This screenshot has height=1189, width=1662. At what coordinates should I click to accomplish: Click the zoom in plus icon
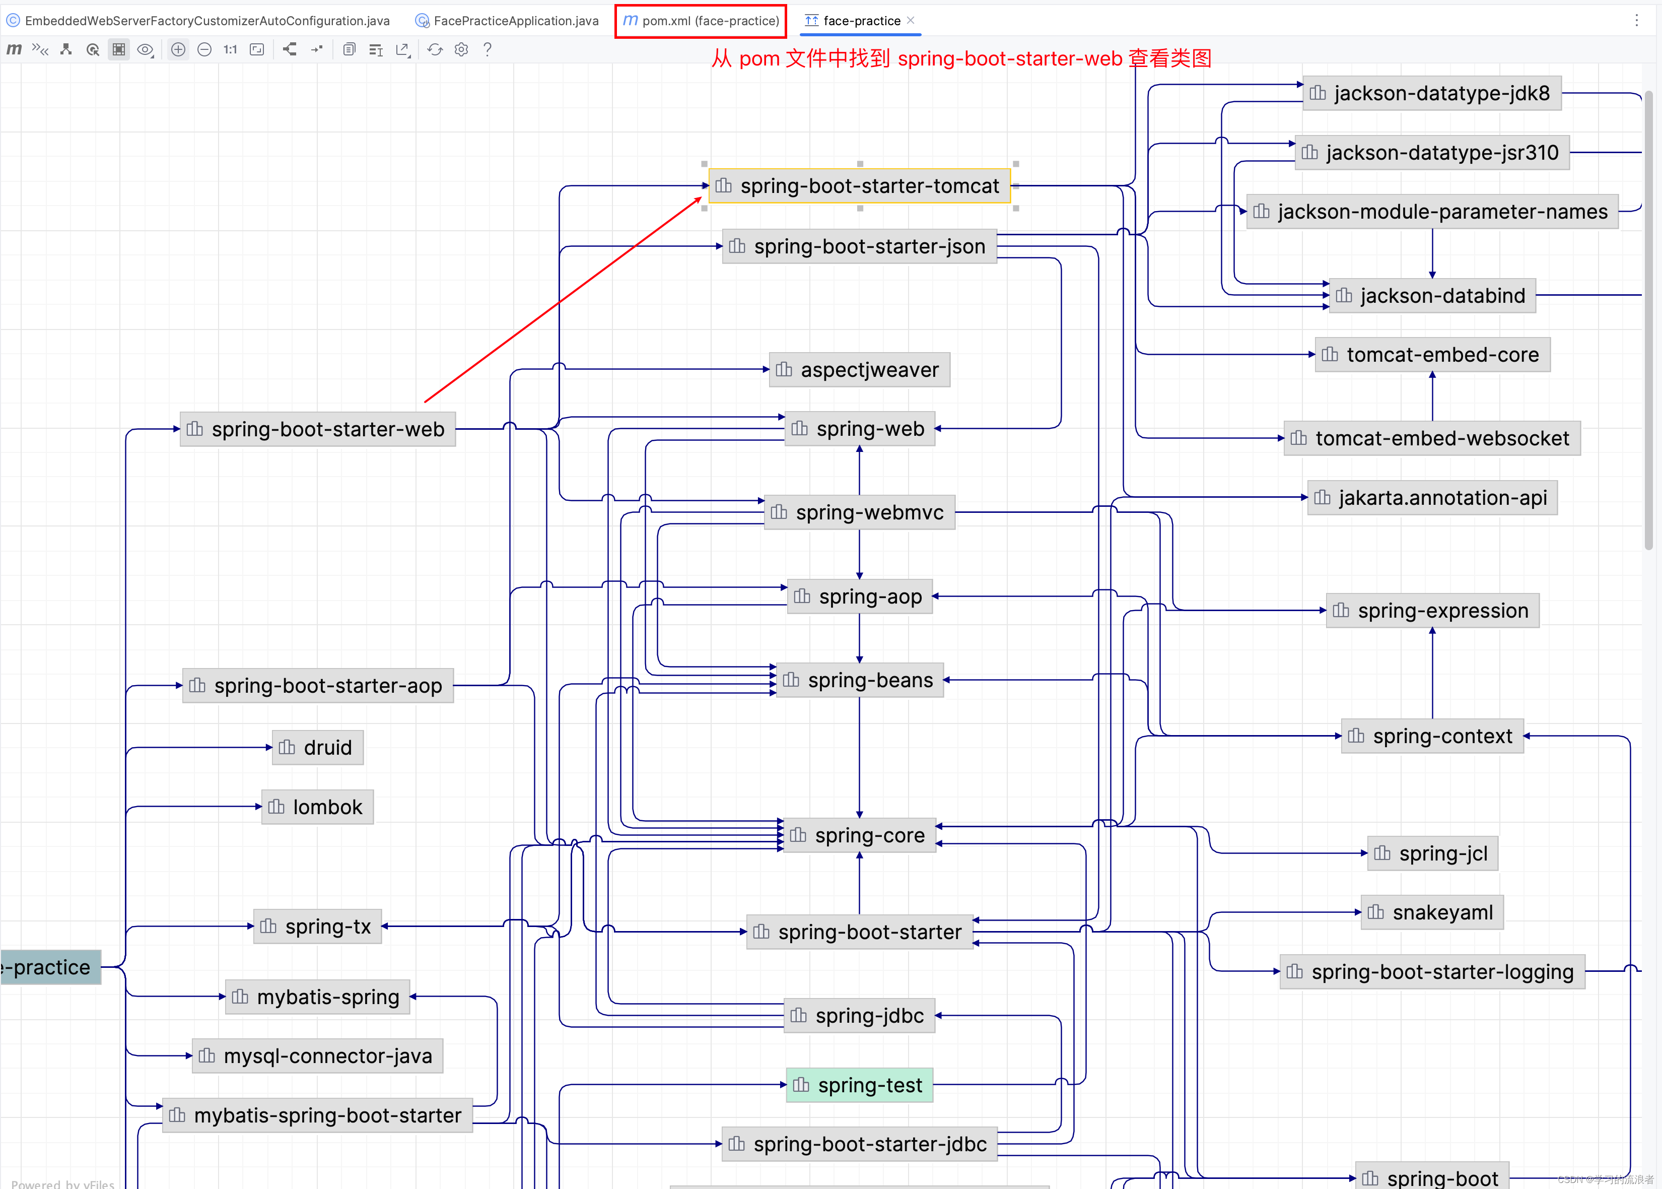[x=178, y=50]
